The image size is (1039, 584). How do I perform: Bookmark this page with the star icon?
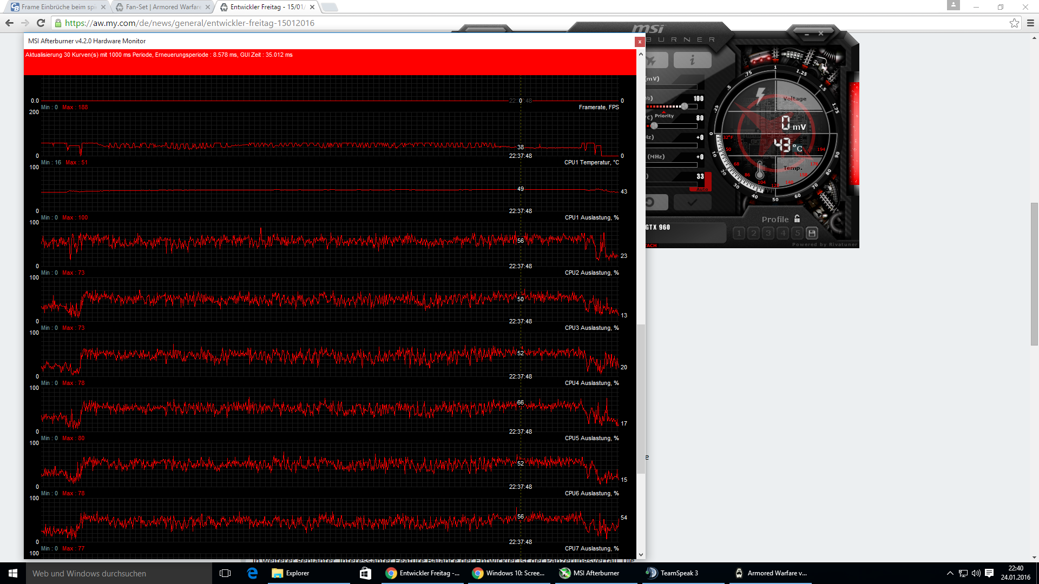pyautogui.click(x=1014, y=23)
